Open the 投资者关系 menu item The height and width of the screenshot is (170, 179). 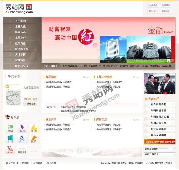(x=21, y=49)
